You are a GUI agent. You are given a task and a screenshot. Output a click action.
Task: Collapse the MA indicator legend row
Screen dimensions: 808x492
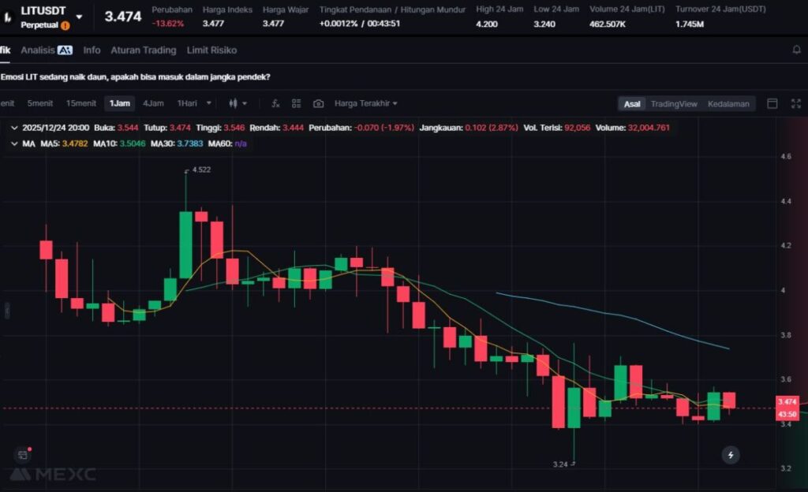pos(14,143)
